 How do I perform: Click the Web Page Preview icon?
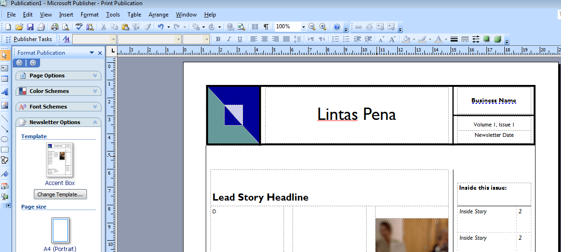[x=241, y=27]
